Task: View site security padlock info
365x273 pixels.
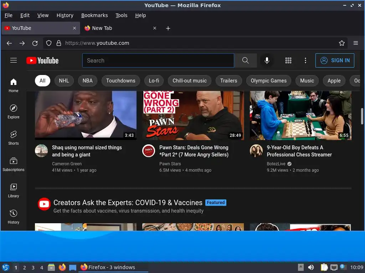Action: tap(59, 43)
